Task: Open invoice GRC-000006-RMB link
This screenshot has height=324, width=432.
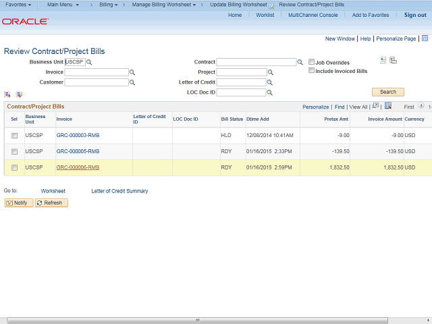Action: [78, 167]
